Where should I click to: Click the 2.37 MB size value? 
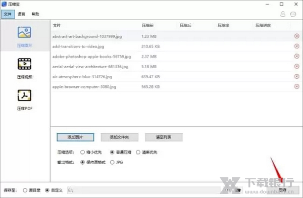tap(149, 57)
